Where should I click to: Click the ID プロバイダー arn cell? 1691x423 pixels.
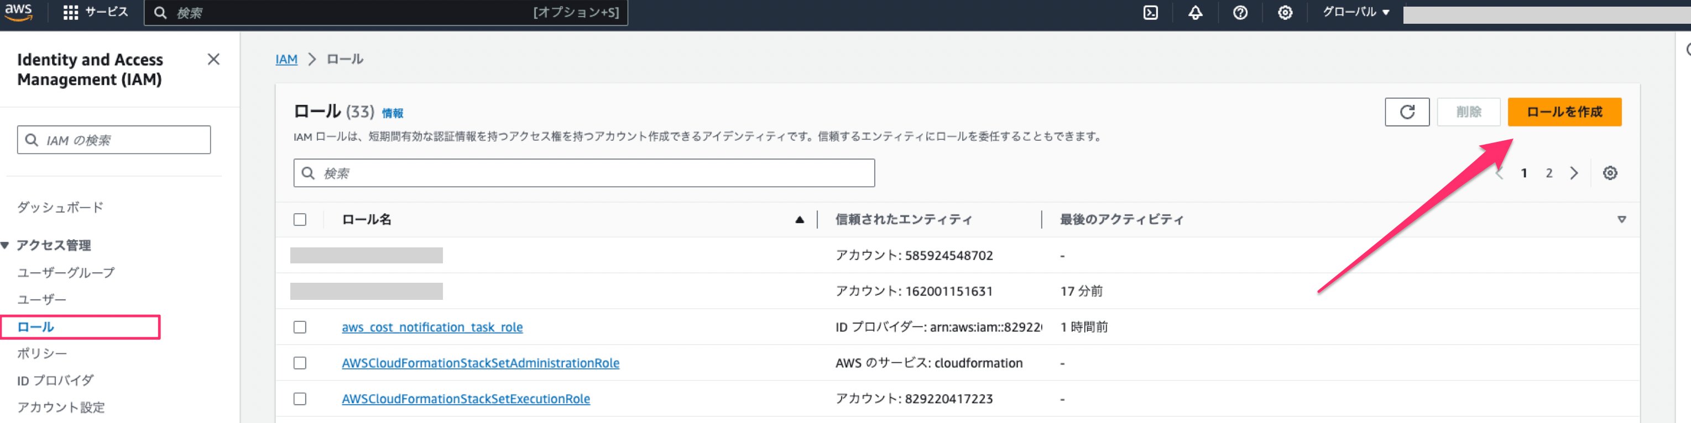point(938,327)
